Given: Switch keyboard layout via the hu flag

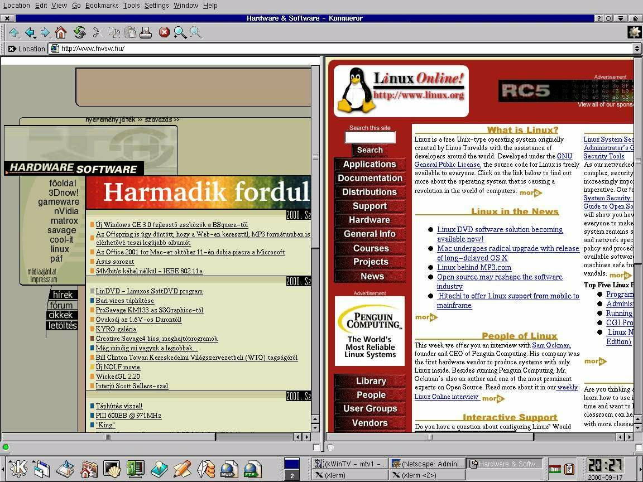Looking at the screenshot, I should [555, 469].
